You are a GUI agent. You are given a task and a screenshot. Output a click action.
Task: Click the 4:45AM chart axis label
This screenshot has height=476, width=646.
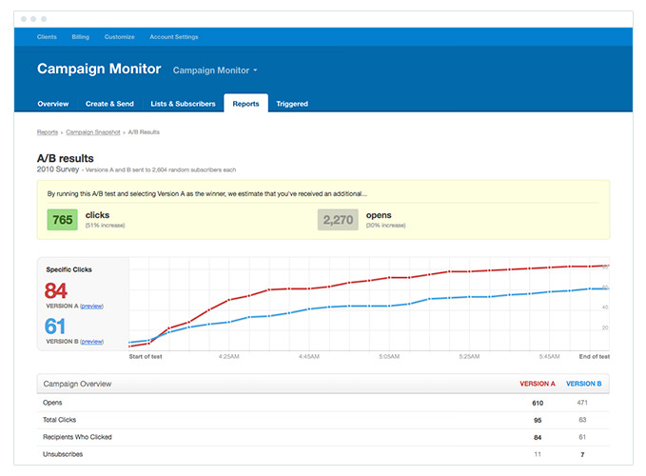pyautogui.click(x=309, y=356)
